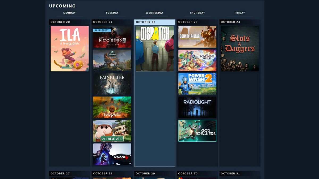Select the Monday column header
Screen dimensions: 319x179
69,12
